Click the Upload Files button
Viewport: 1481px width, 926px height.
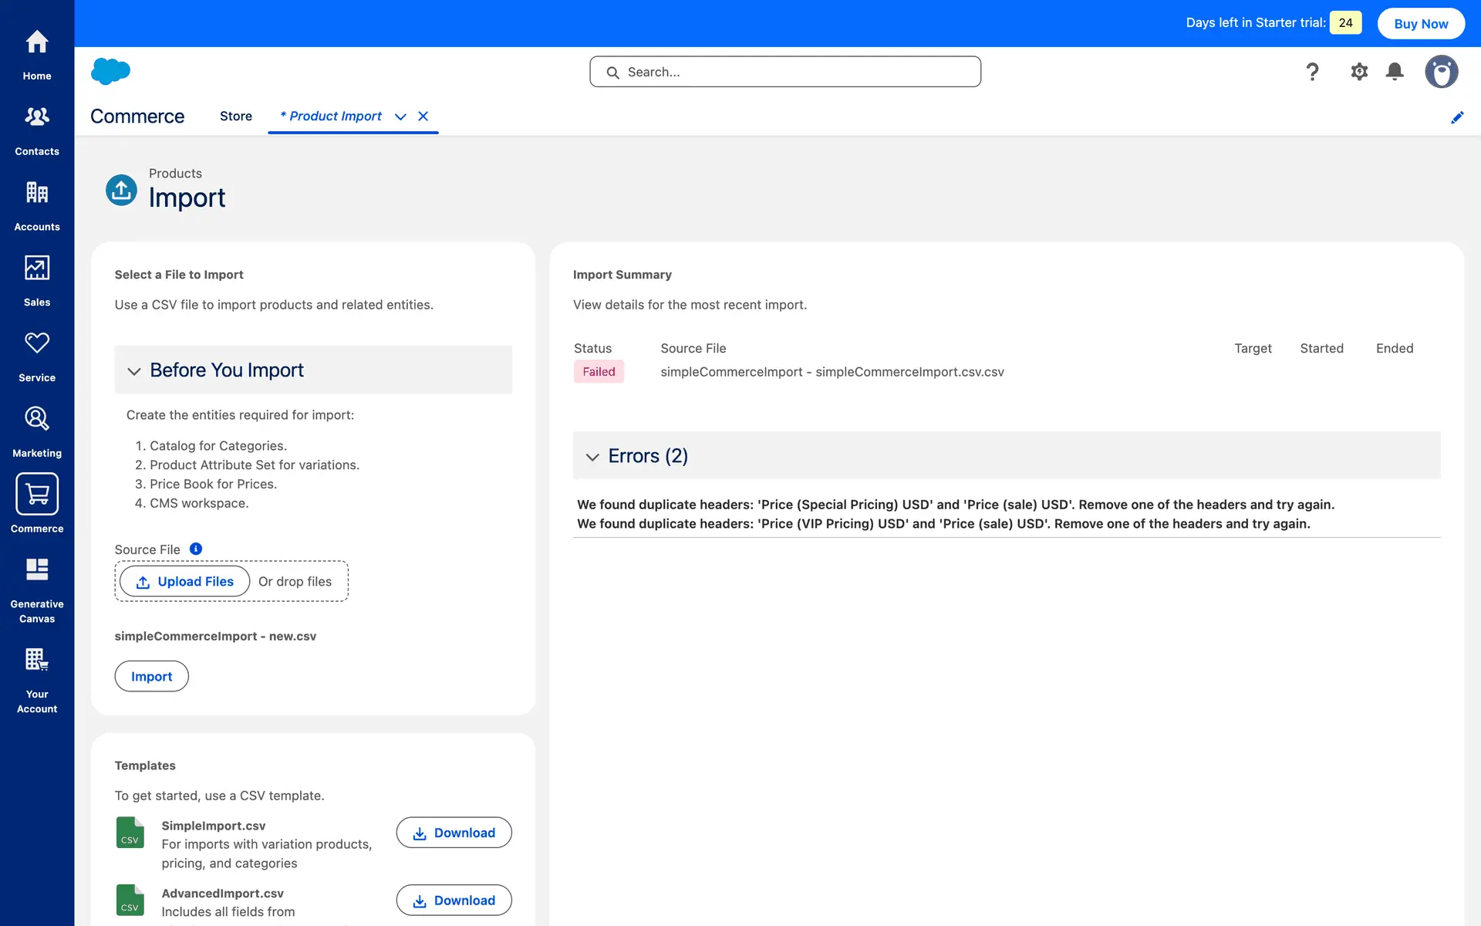click(185, 582)
